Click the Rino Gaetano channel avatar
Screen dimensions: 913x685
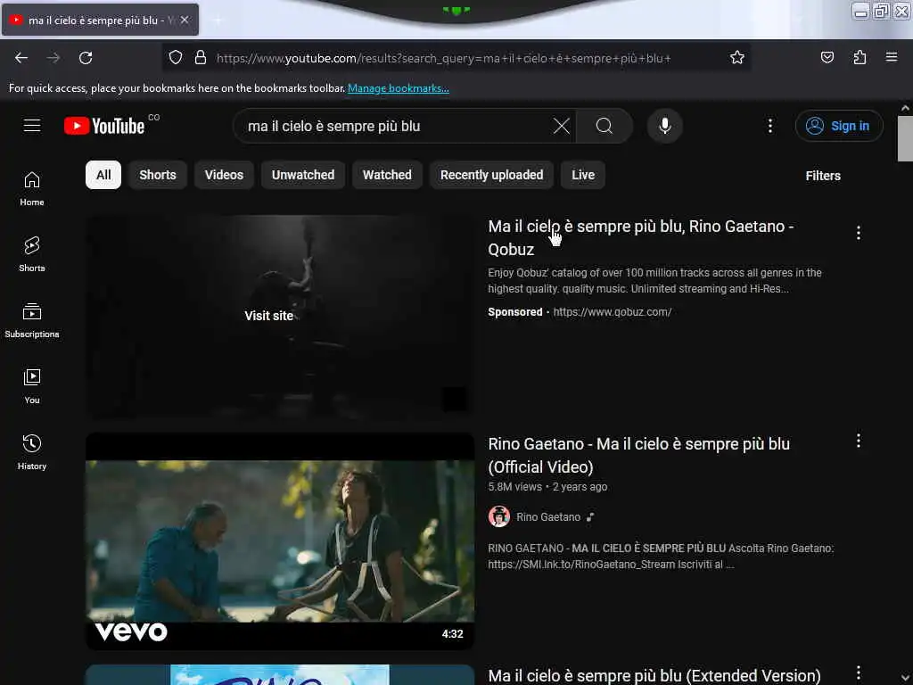(x=499, y=516)
